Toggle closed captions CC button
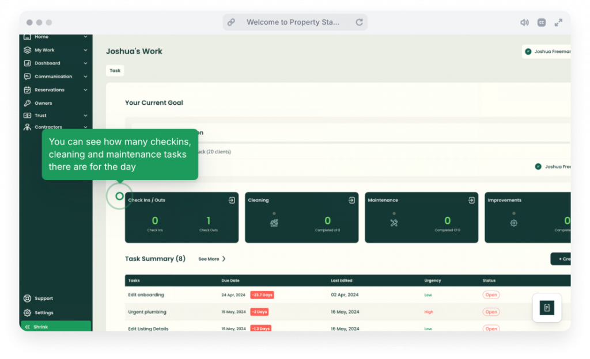The width and height of the screenshot is (590, 359). (542, 22)
